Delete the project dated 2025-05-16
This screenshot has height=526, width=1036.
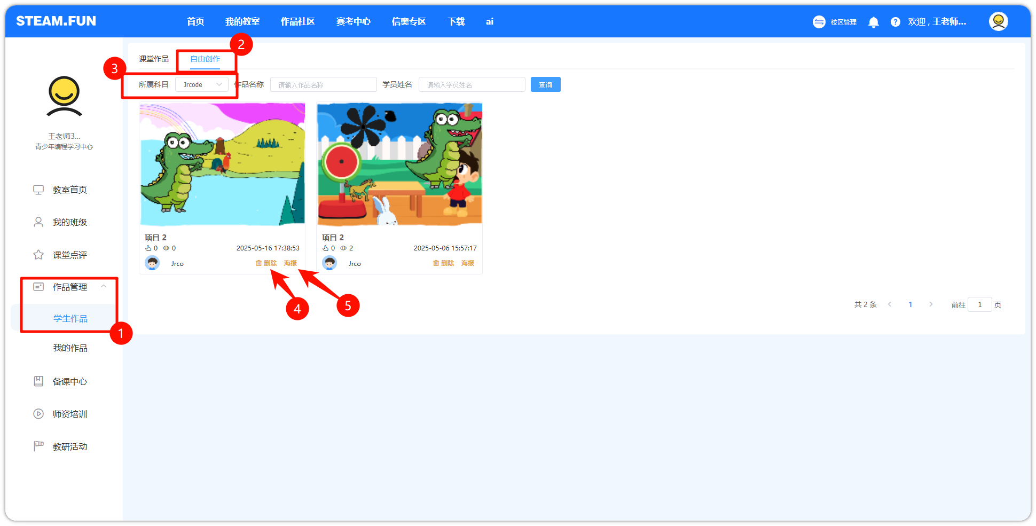point(266,263)
